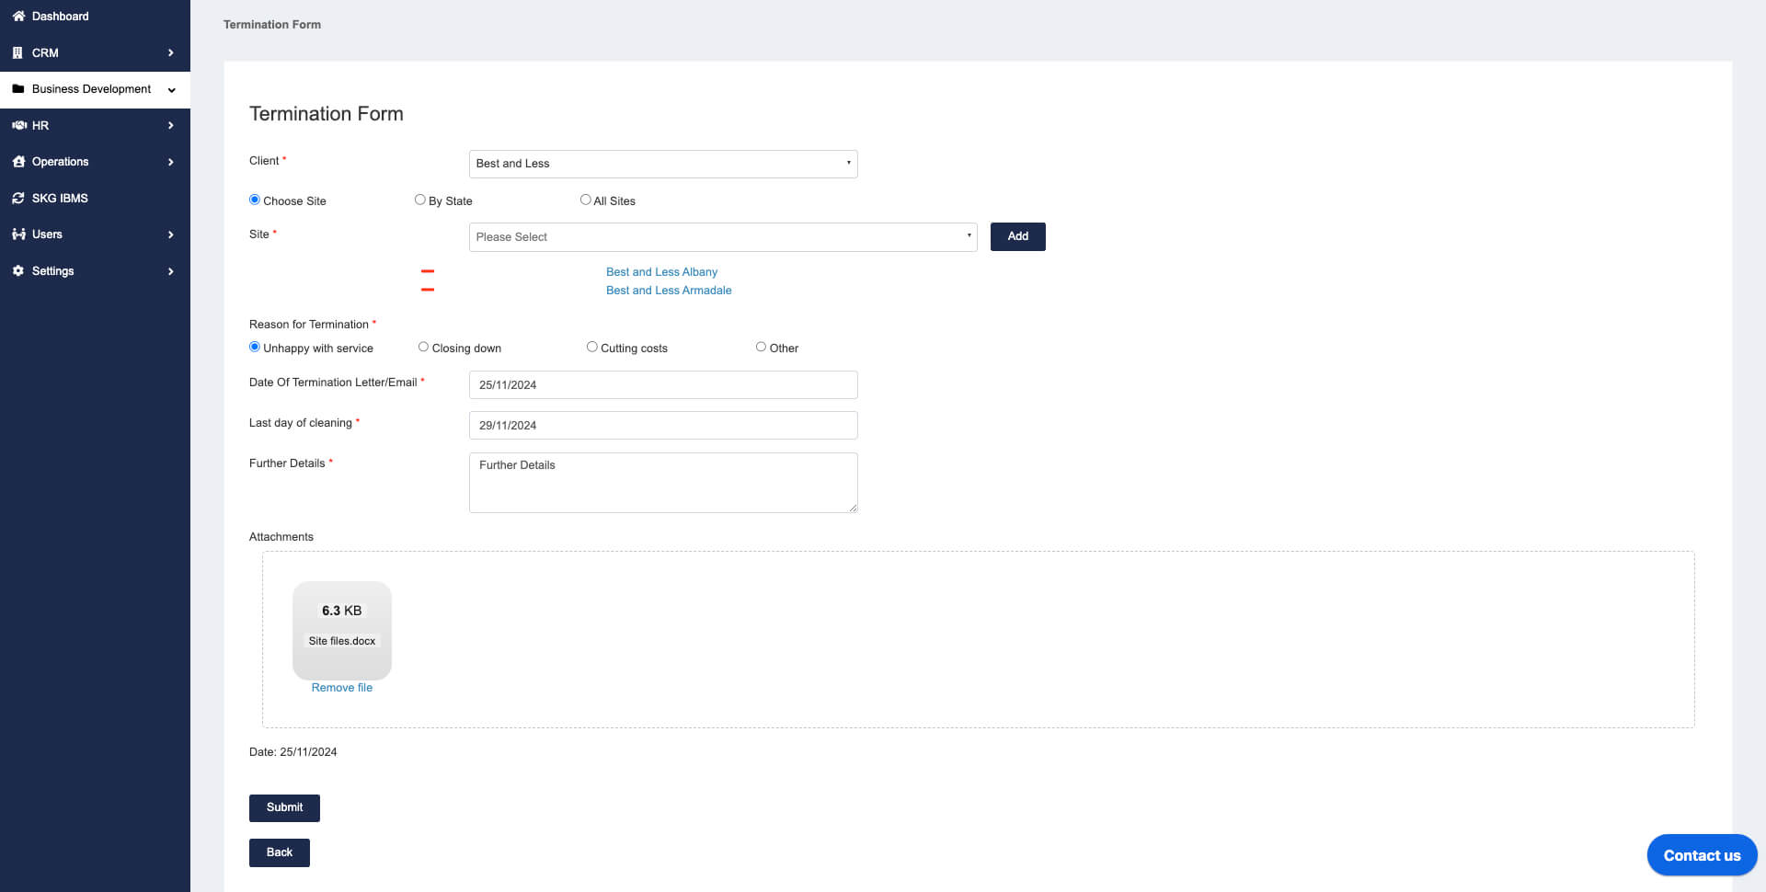Open the Client dropdown showing Best and Less

663,164
